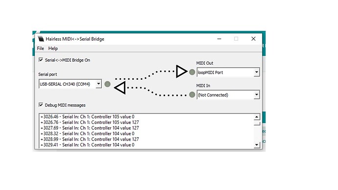Click scroll up arrow in debug log

(x=257, y=117)
